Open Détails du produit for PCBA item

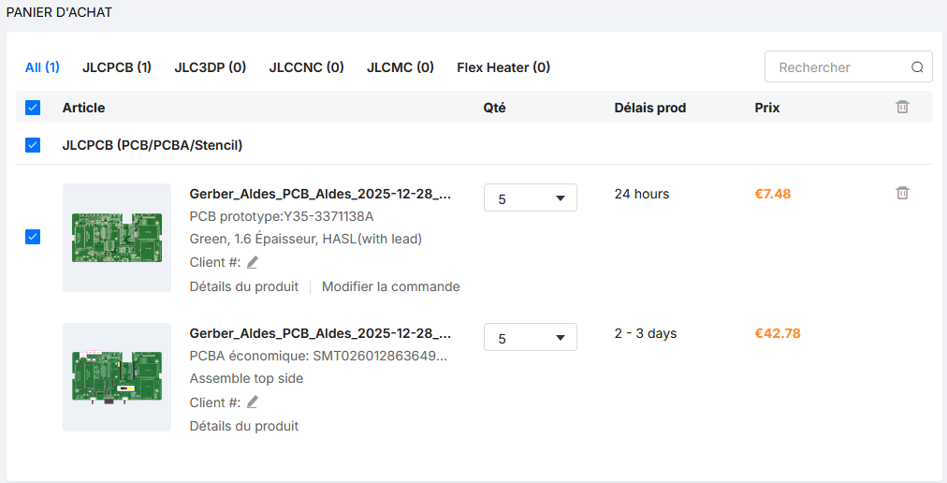(244, 426)
